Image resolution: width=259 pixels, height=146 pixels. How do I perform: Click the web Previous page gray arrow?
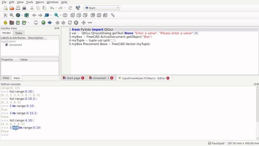[57, 23]
